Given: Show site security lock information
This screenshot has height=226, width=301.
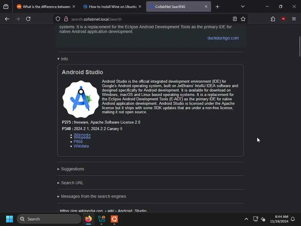Looking at the screenshot, I should pyautogui.click(x=66, y=19).
